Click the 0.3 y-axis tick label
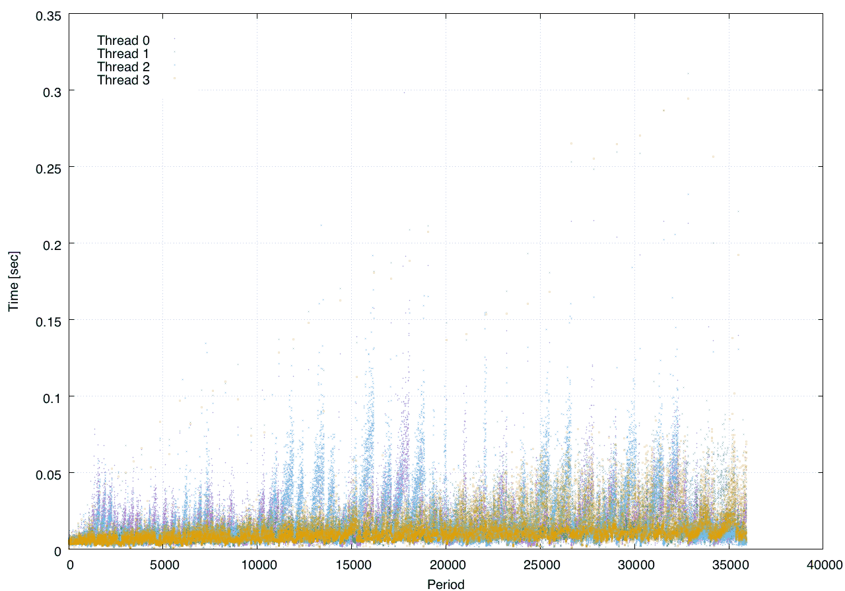 click(51, 91)
